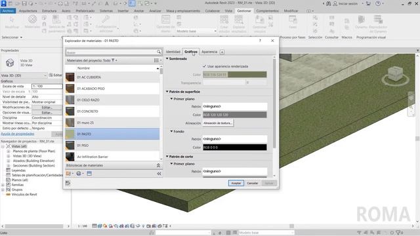Click the material browser bottom-left panel icon

coord(68,183)
